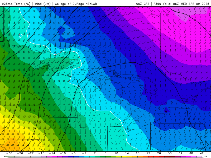Click the 30 label on the legend
The width and height of the screenshot is (211, 158).
170,153
